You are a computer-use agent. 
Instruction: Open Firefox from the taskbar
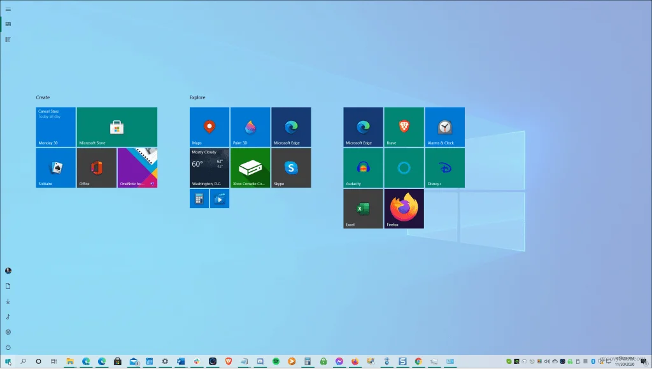click(x=355, y=361)
